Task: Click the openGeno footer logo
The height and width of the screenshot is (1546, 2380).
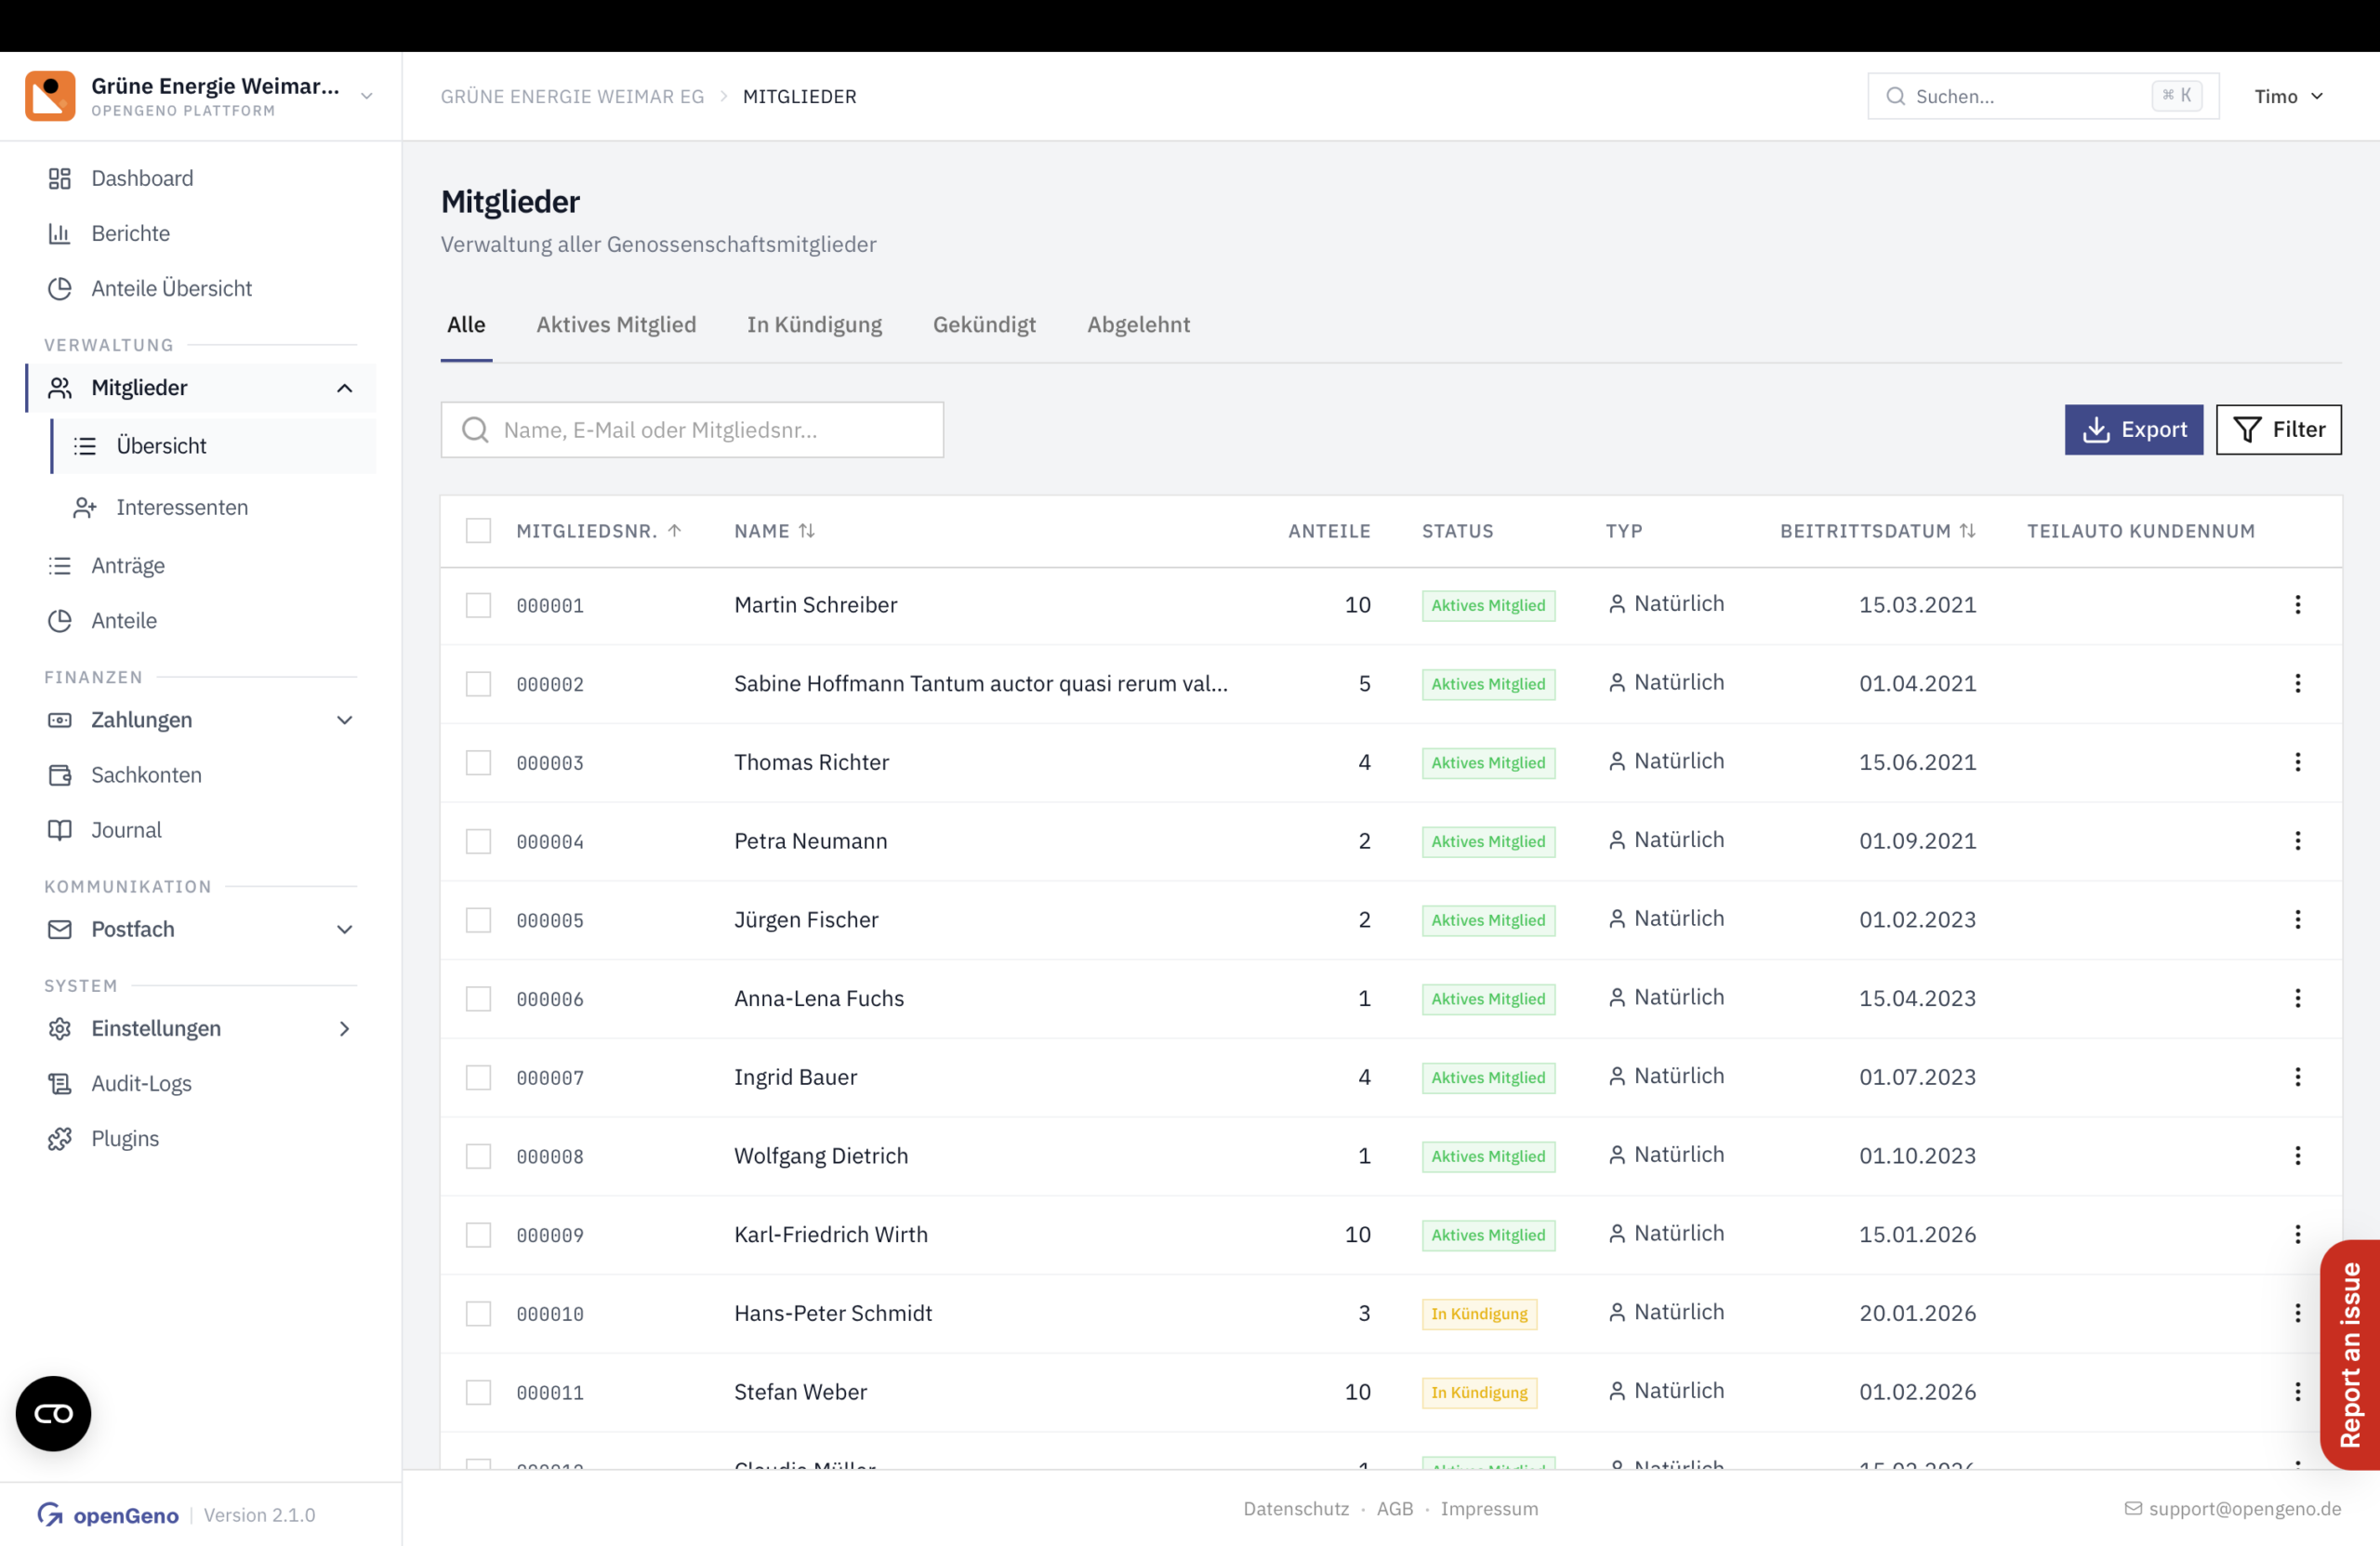Action: 108,1515
